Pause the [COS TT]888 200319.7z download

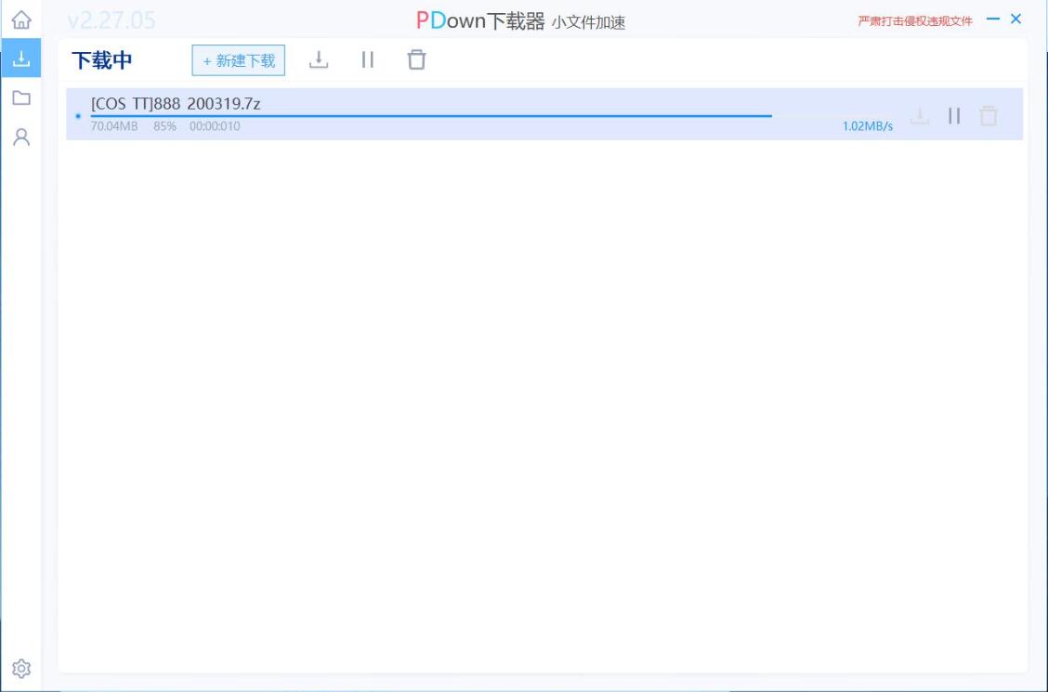tap(954, 115)
